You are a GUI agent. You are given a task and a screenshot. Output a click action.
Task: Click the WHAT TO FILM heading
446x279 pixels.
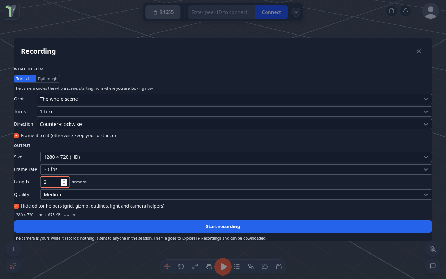(29, 69)
